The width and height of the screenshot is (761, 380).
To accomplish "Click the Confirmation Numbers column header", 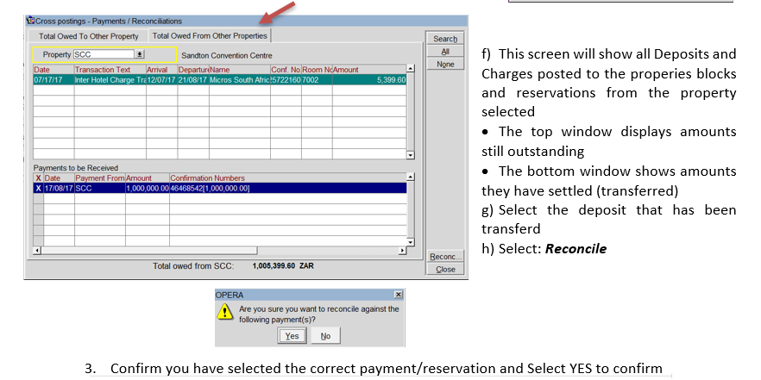I will [x=288, y=178].
